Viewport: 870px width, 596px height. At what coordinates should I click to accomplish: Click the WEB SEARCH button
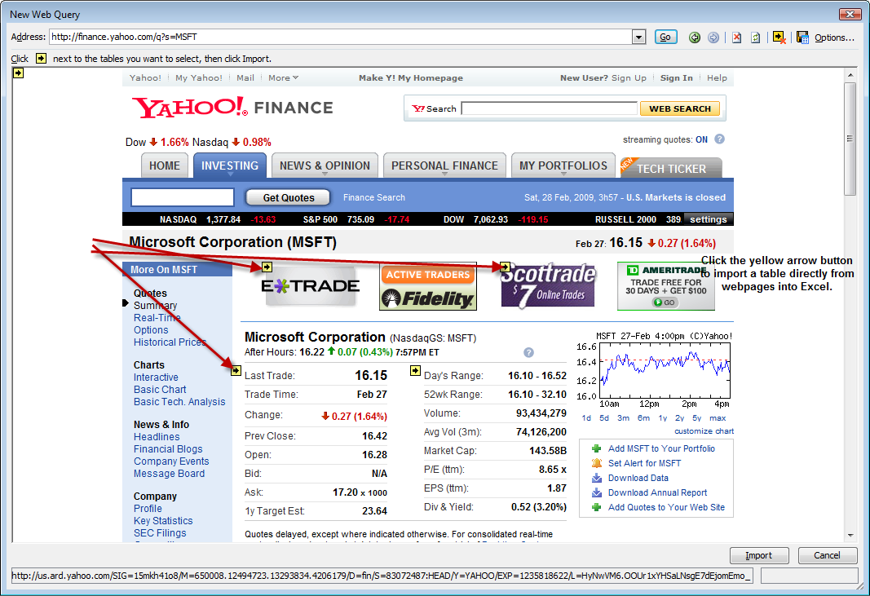[680, 108]
